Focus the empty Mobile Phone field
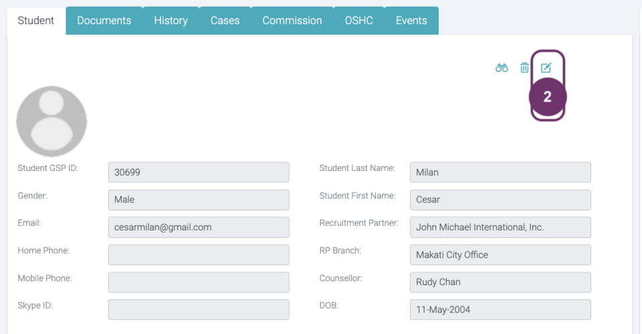Image resolution: width=642 pixels, height=334 pixels. (x=199, y=282)
